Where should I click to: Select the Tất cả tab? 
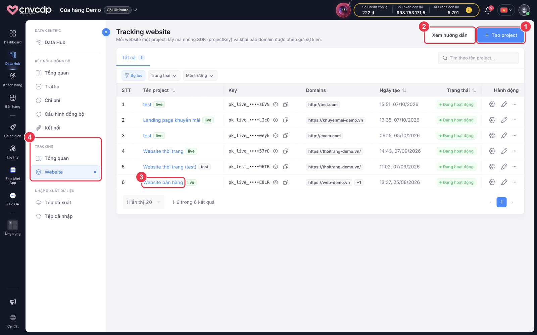(x=133, y=58)
